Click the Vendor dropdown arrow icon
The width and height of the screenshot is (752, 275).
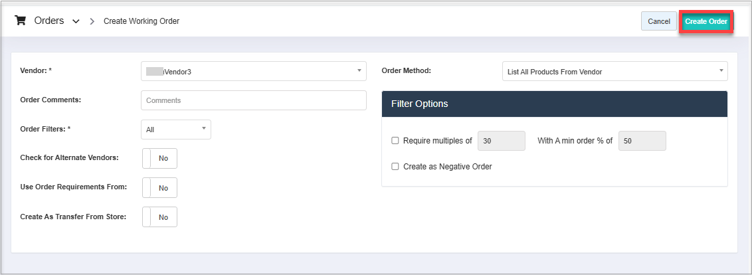(x=359, y=70)
